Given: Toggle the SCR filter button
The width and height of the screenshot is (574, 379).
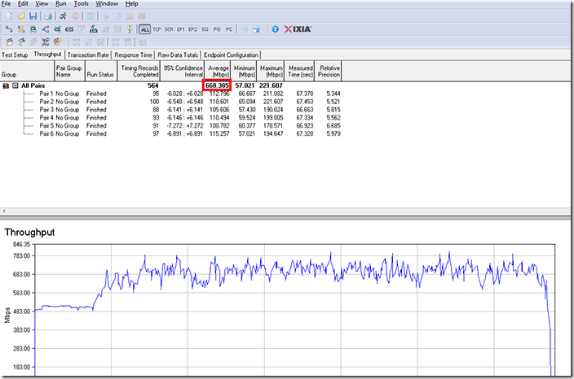Looking at the screenshot, I should pyautogui.click(x=169, y=29).
